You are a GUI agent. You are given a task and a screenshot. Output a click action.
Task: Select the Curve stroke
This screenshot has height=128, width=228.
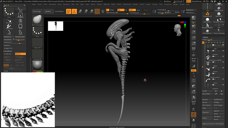(9, 32)
